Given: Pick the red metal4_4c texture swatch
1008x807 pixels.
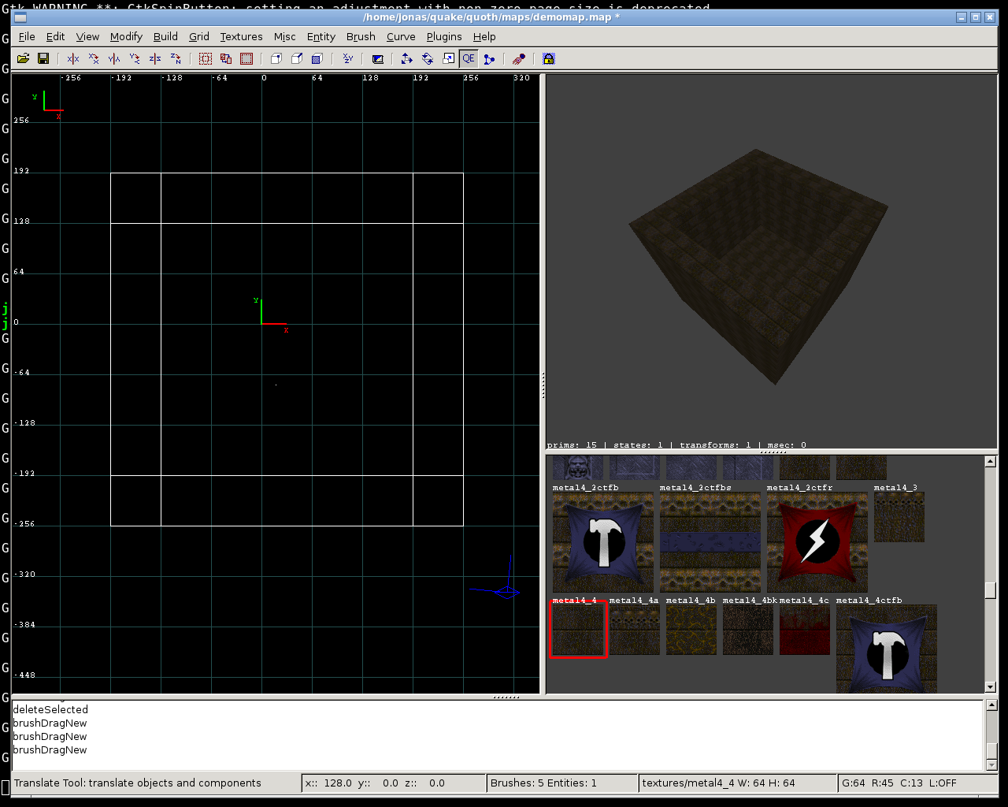Looking at the screenshot, I should click(804, 630).
